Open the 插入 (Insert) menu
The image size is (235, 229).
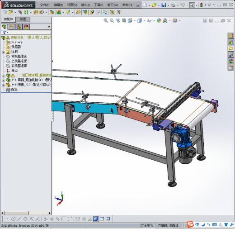pyautogui.click(x=85, y=5)
